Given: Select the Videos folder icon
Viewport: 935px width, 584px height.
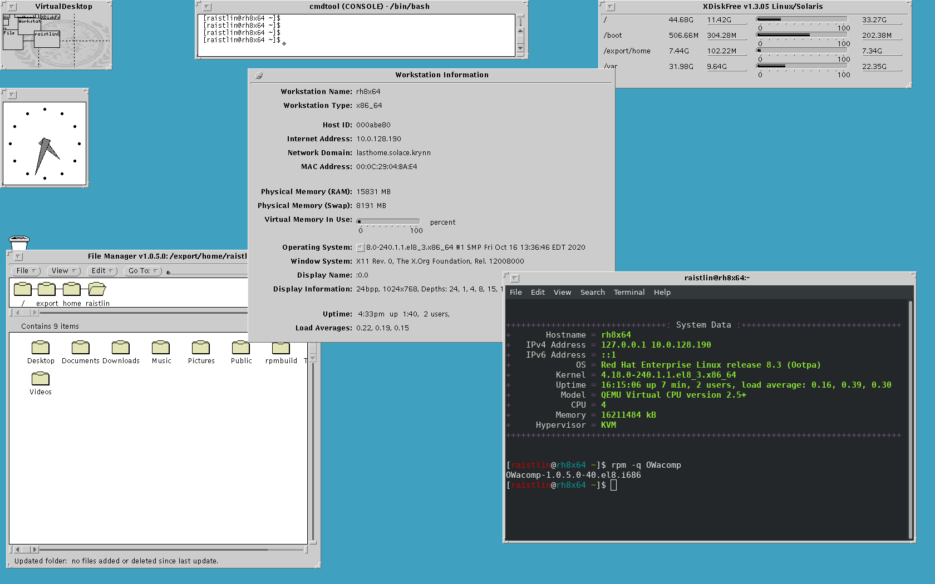Looking at the screenshot, I should tap(41, 379).
